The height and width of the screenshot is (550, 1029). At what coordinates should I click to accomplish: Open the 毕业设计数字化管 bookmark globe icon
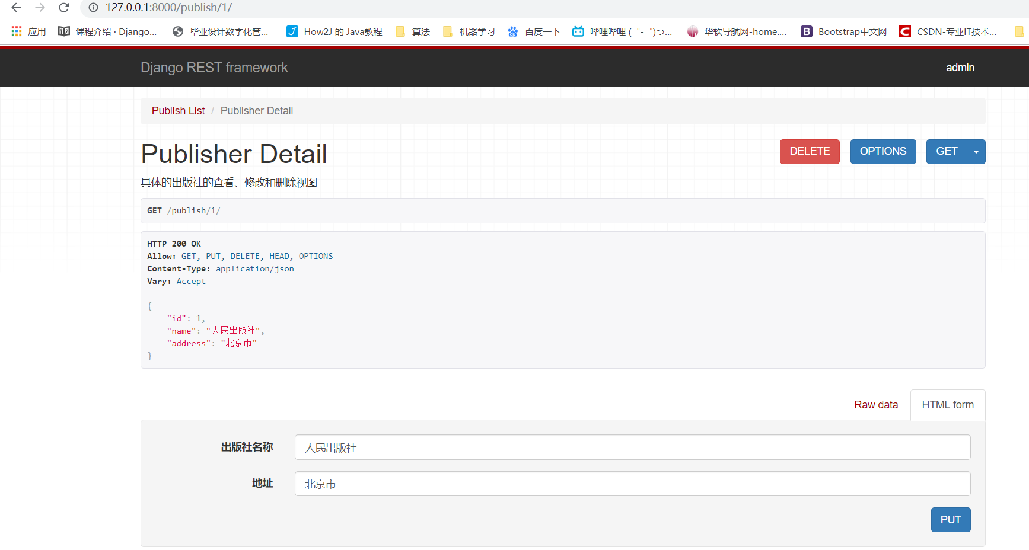pos(178,31)
